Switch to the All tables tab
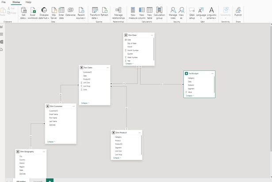This screenshot has height=182, width=272. (x=21, y=181)
